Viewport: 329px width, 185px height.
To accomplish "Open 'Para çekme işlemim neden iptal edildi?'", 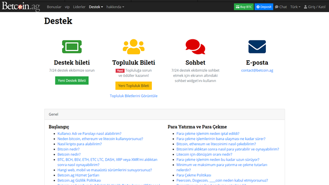I will pyautogui.click(x=208, y=134).
